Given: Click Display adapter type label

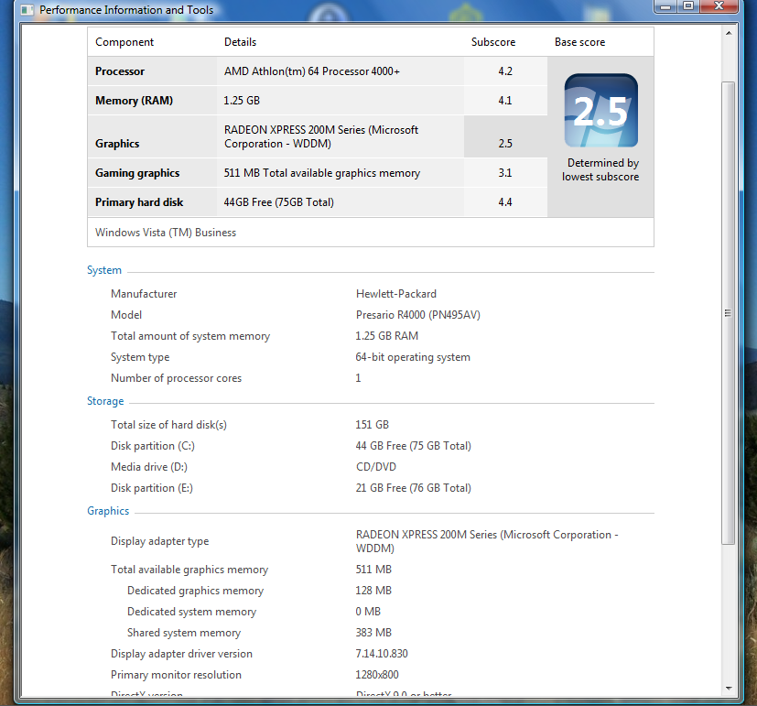Looking at the screenshot, I should [160, 541].
